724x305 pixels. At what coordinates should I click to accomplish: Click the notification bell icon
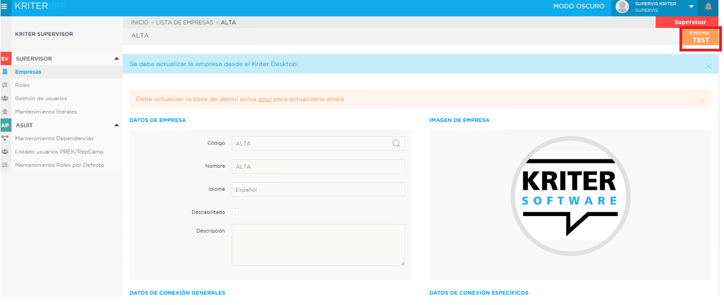pyautogui.click(x=708, y=6)
